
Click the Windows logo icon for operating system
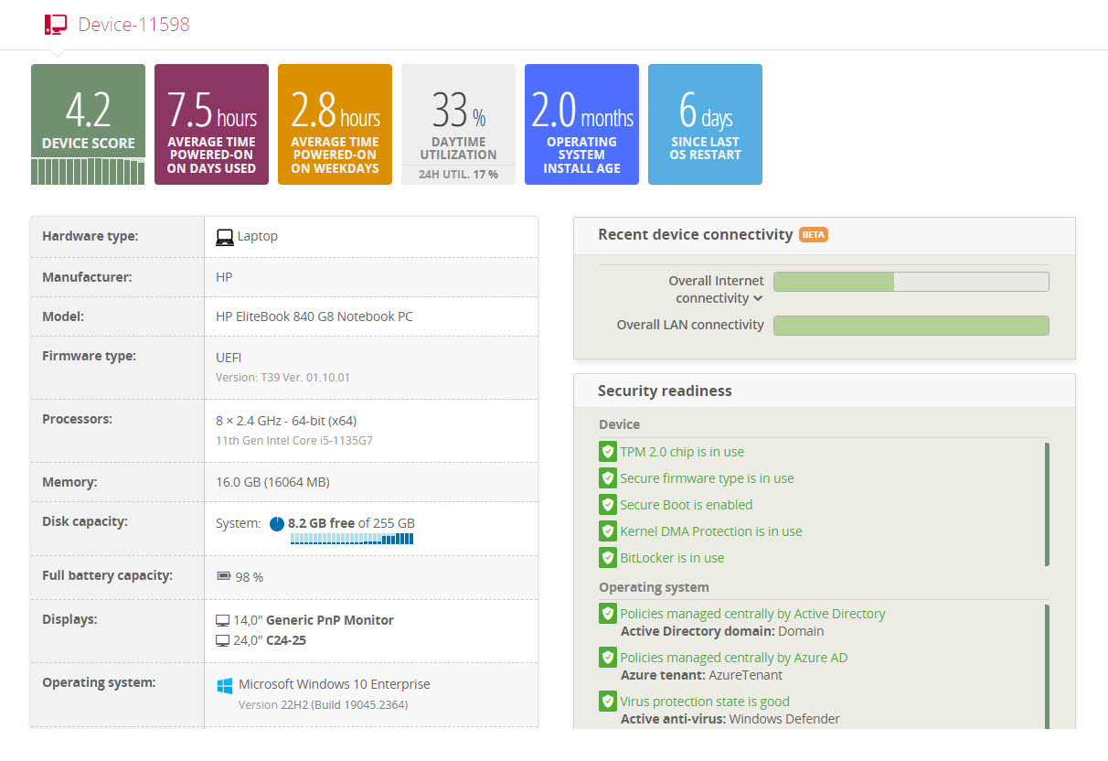(x=224, y=685)
